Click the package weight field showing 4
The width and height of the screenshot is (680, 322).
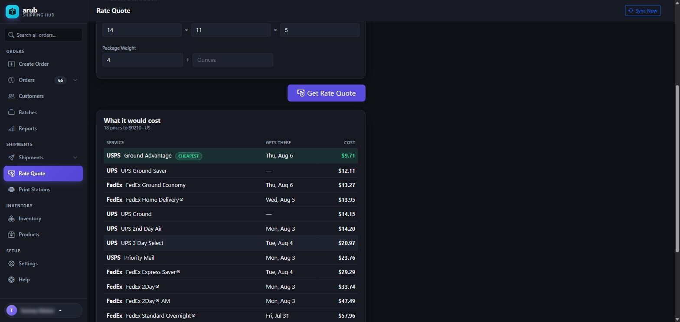(x=143, y=60)
